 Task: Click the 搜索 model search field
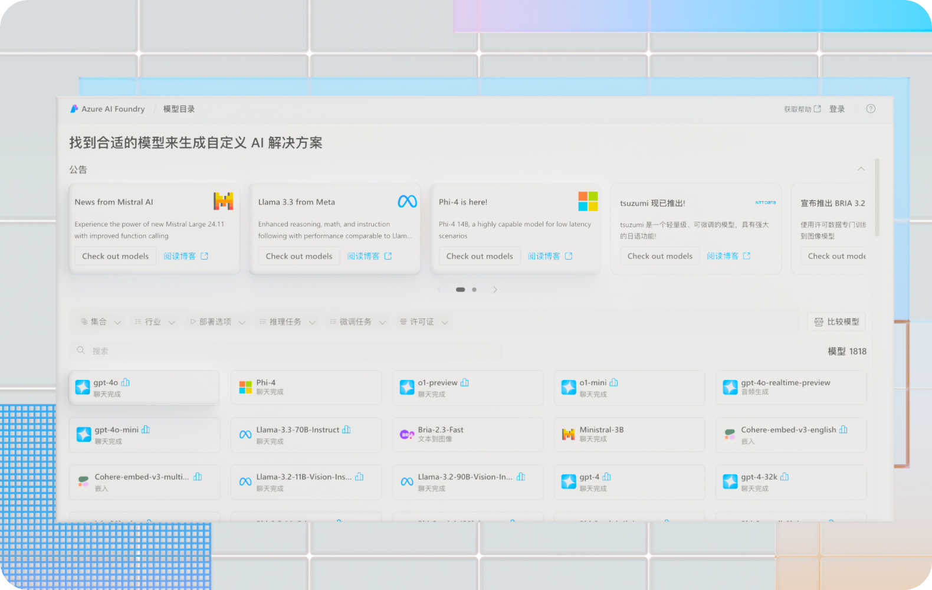pyautogui.click(x=286, y=350)
